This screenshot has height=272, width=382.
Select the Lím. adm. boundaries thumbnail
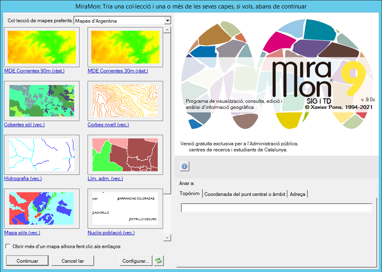(125, 155)
